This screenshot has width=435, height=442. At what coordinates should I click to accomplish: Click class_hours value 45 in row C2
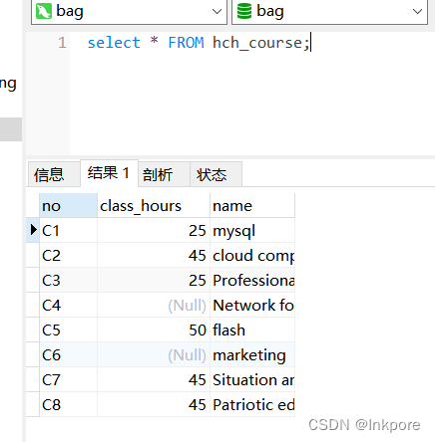pyautogui.click(x=154, y=255)
